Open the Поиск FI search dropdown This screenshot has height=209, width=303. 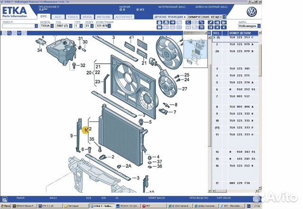pos(36,26)
